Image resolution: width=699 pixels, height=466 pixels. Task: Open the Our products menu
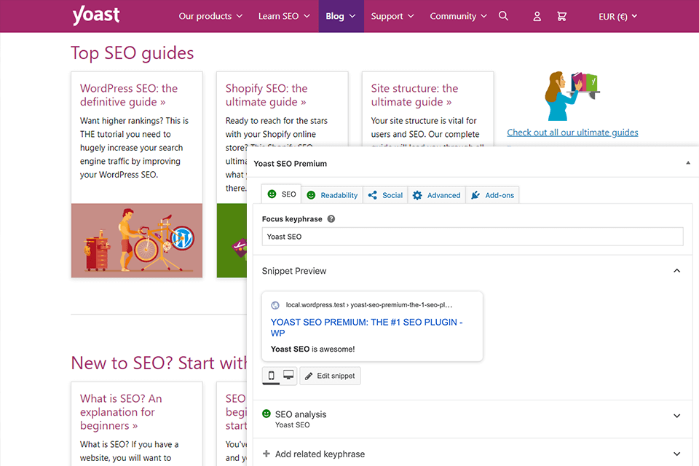coord(210,17)
